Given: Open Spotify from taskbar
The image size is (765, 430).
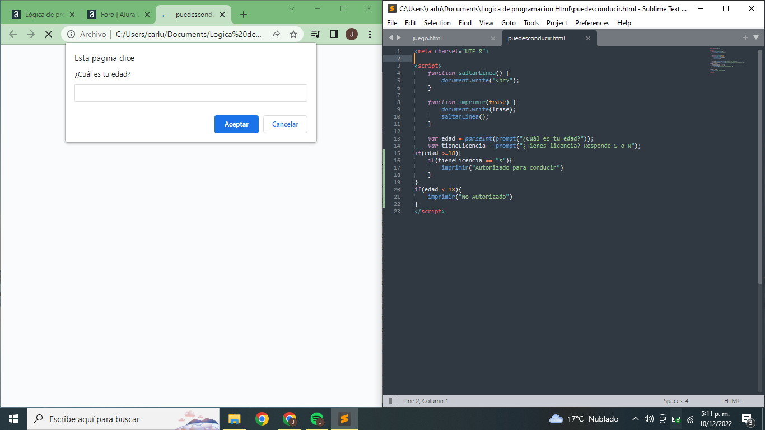Looking at the screenshot, I should (316, 419).
